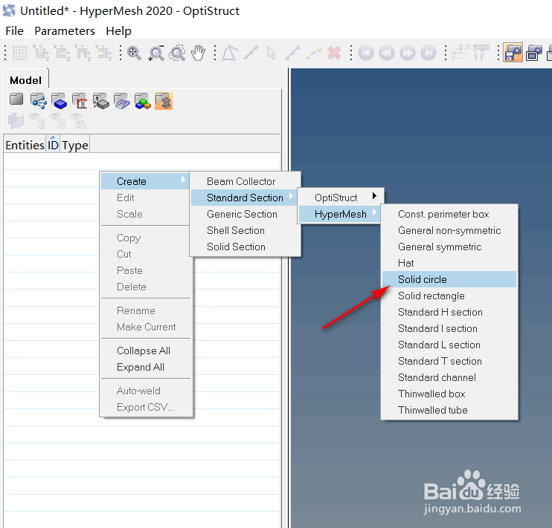Viewport: 552px width, 528px height.
Task: Click the folder with blue connected nodes icon
Action: [x=38, y=101]
